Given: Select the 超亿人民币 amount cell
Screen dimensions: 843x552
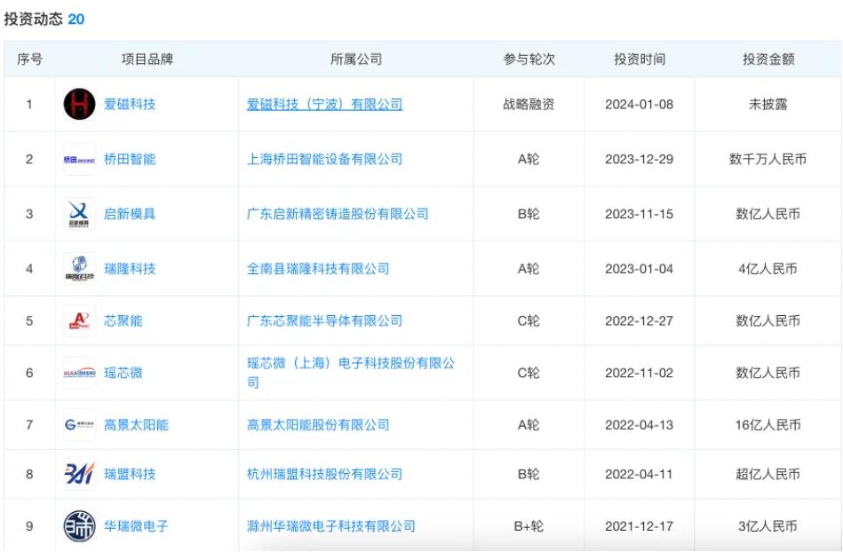Looking at the screenshot, I should pos(768,474).
